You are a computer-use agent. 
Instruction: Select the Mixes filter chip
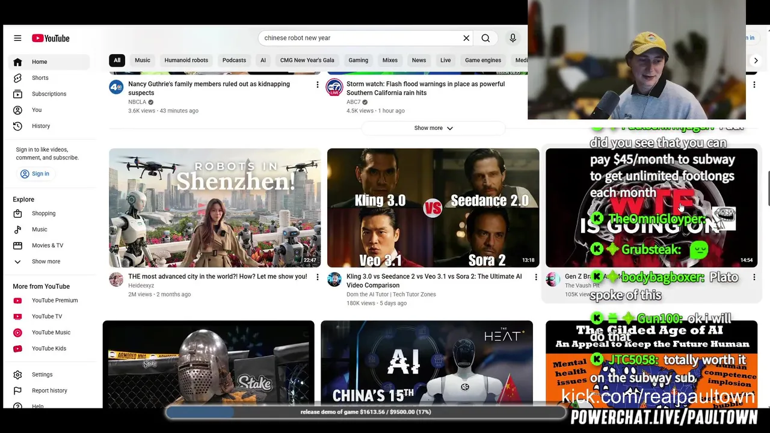pos(390,60)
